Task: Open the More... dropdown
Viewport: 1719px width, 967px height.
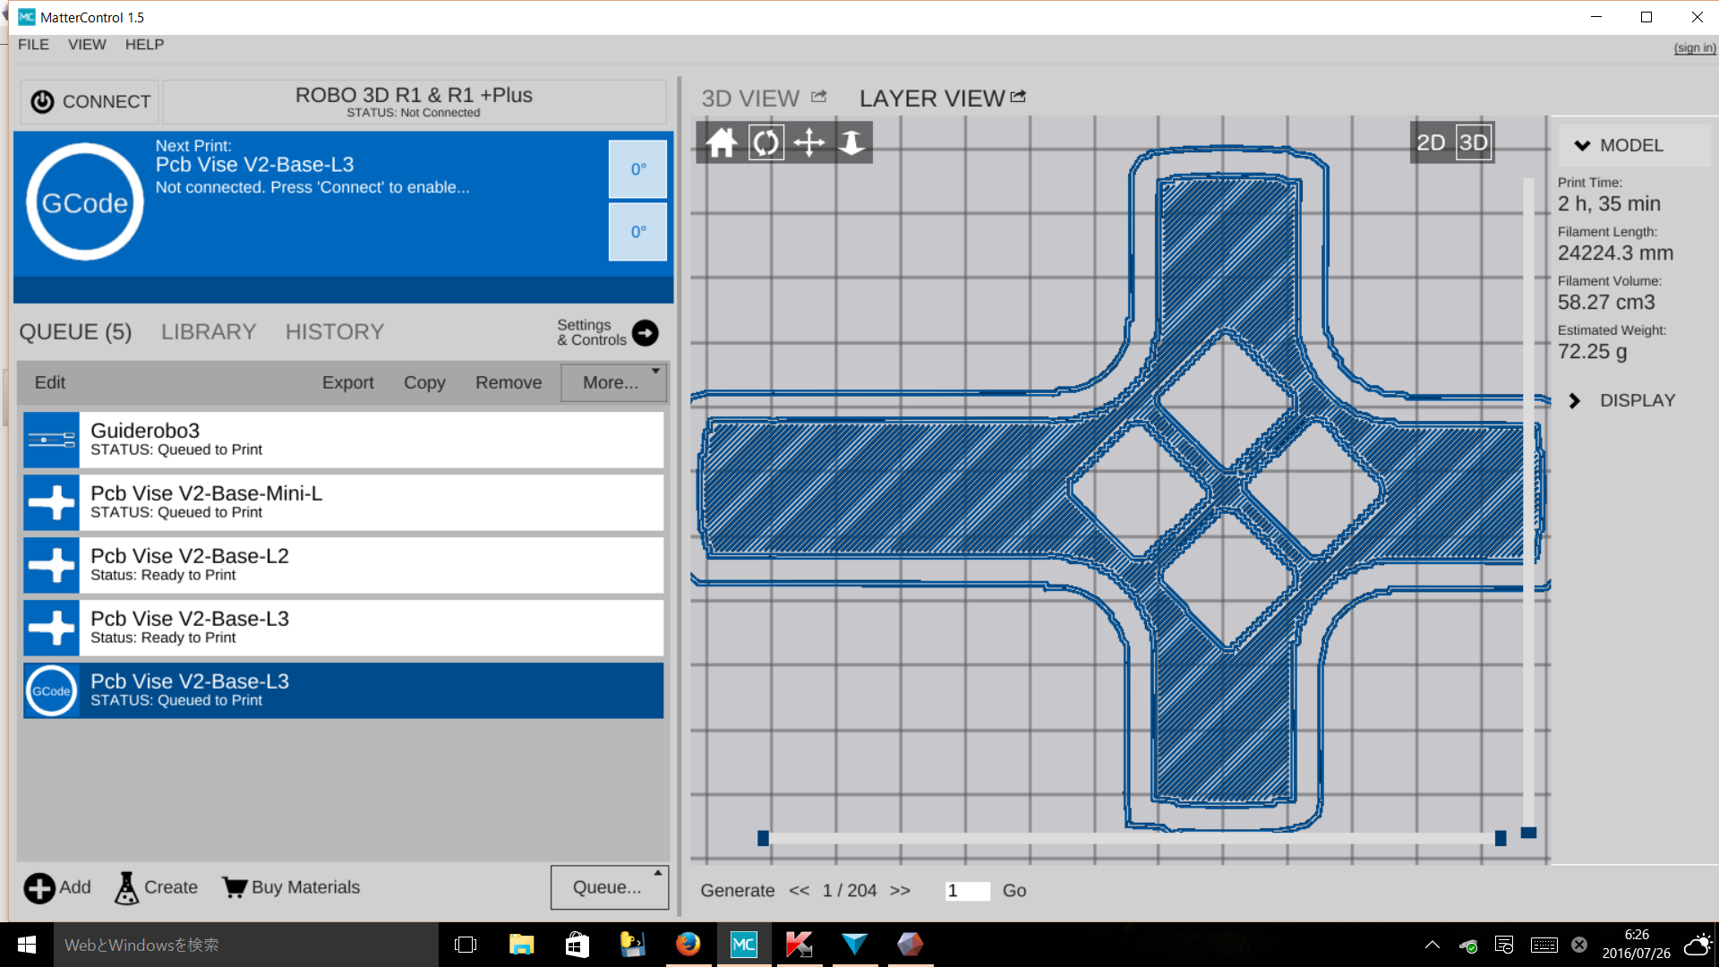Action: (x=614, y=382)
